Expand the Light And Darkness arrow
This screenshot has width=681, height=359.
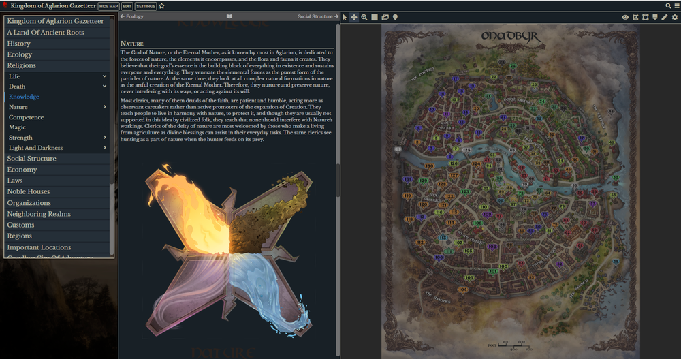click(x=104, y=148)
